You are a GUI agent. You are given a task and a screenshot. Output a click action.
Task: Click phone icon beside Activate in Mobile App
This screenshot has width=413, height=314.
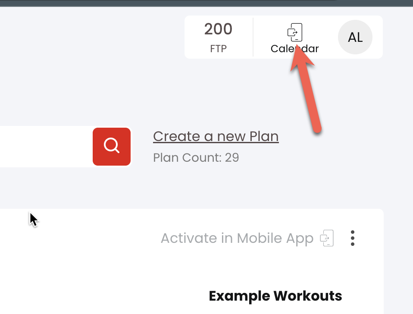pos(327,238)
